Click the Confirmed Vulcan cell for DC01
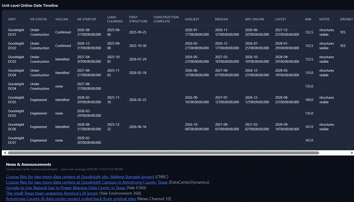Viewport: 354px width, 202px height. click(x=63, y=32)
